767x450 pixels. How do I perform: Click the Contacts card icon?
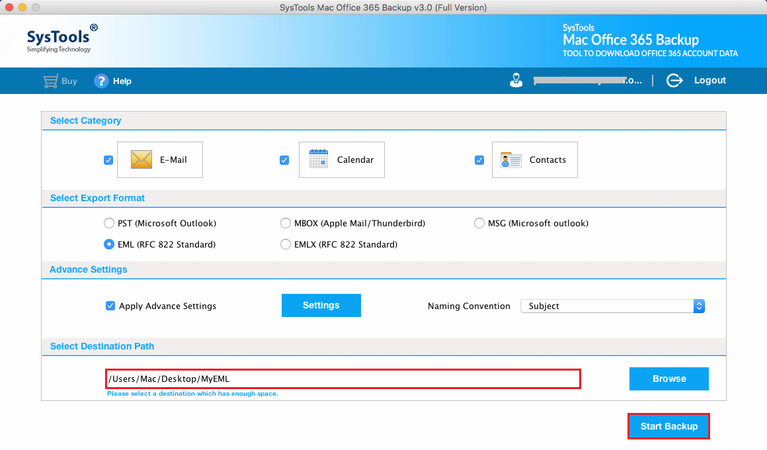[510, 160]
